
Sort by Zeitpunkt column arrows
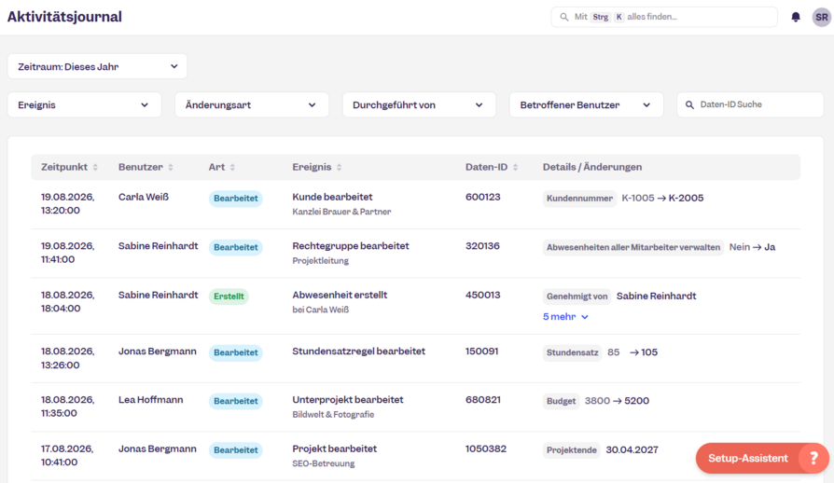tap(95, 168)
